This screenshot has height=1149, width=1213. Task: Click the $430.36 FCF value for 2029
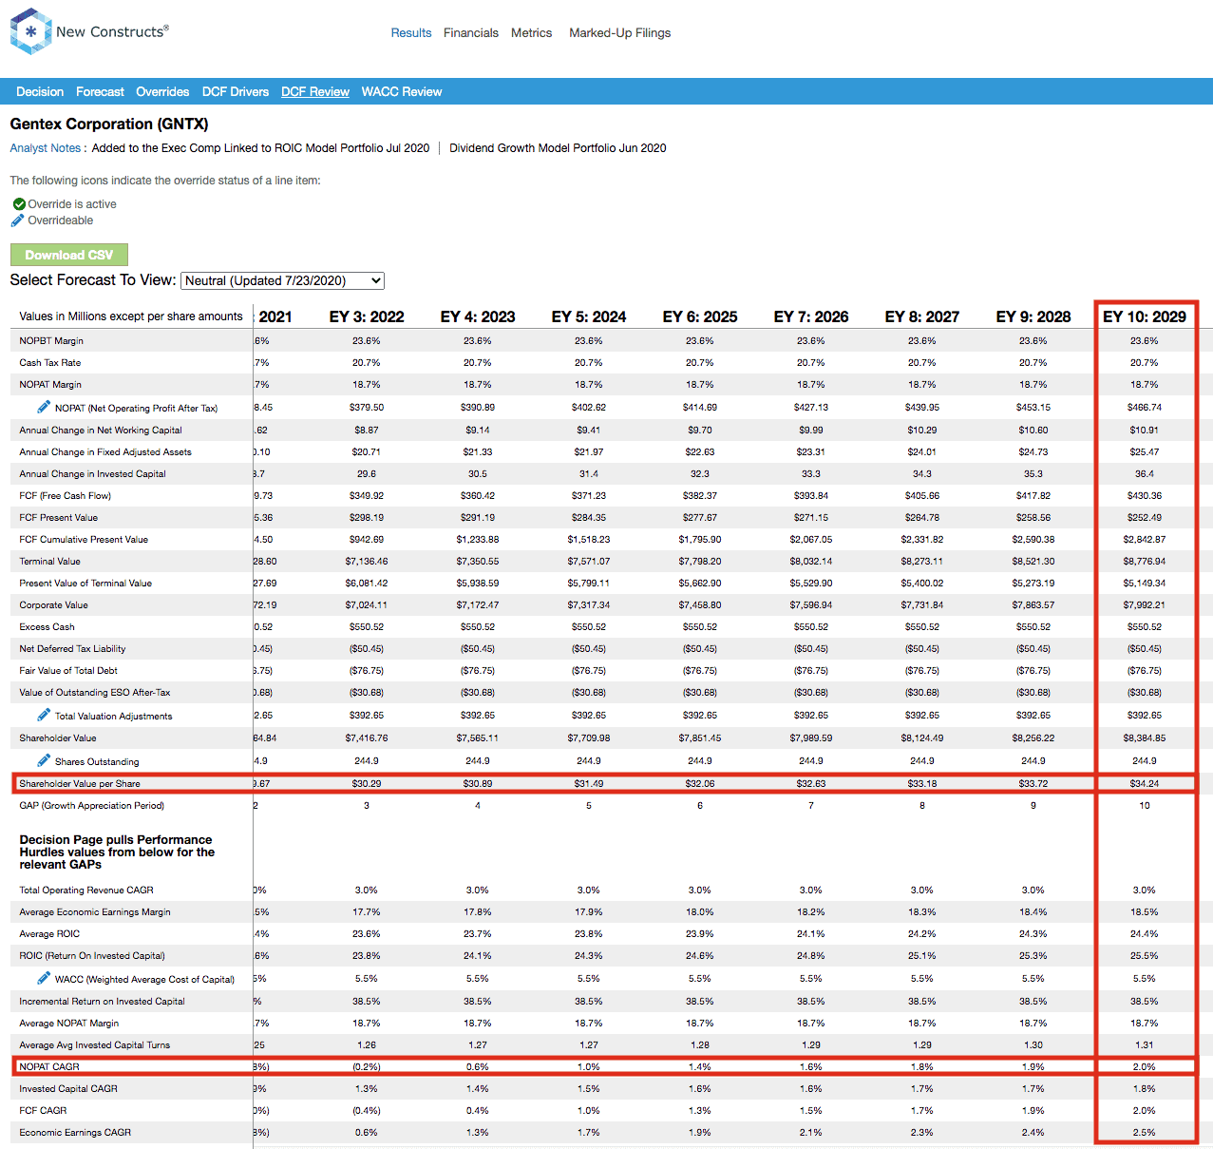[1145, 495]
